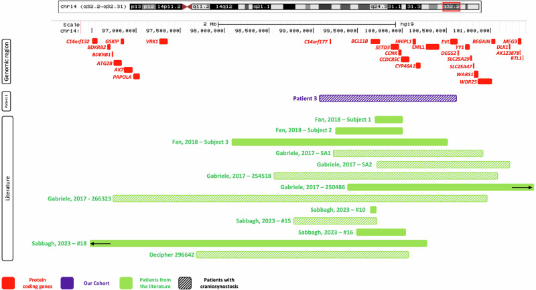Select the VRK1 gene block
Screen dimensions: 536x290
[163, 41]
